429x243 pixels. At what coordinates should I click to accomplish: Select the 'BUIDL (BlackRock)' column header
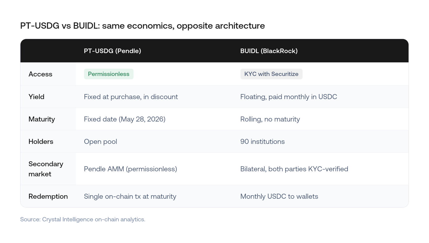(x=269, y=51)
